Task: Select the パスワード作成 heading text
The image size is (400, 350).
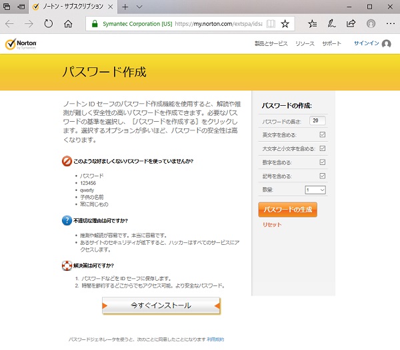Action: tap(105, 72)
